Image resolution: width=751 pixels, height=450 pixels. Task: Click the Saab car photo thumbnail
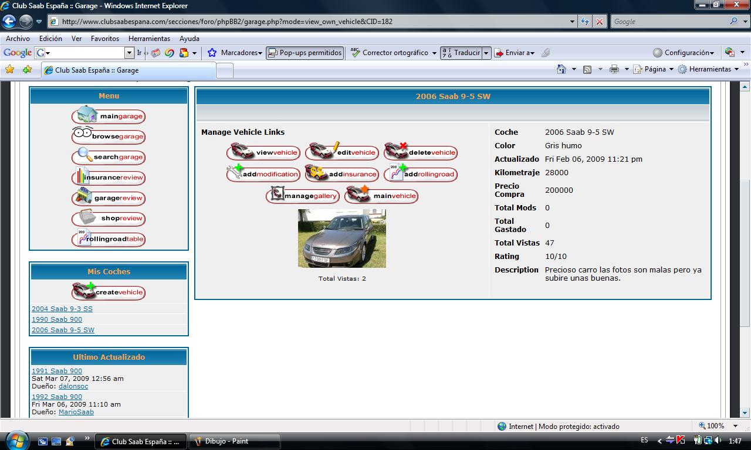[x=341, y=238]
